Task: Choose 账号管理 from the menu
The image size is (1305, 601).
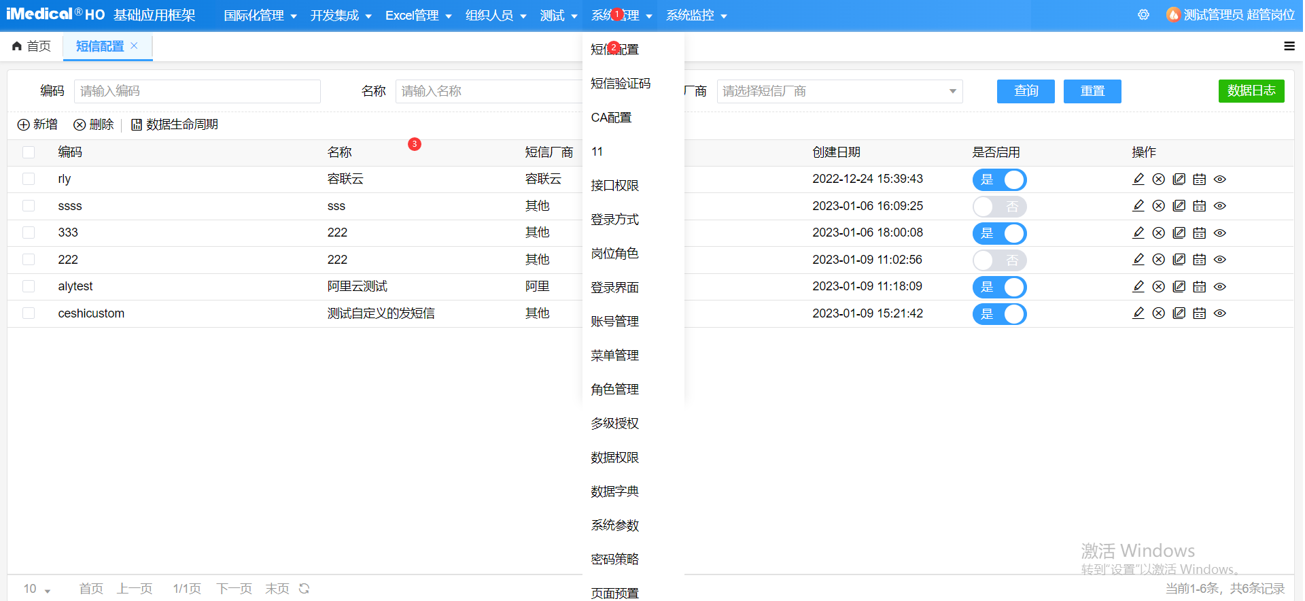Action: pyautogui.click(x=614, y=322)
